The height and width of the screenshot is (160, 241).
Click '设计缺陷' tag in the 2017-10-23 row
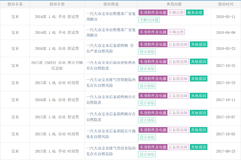147,86
